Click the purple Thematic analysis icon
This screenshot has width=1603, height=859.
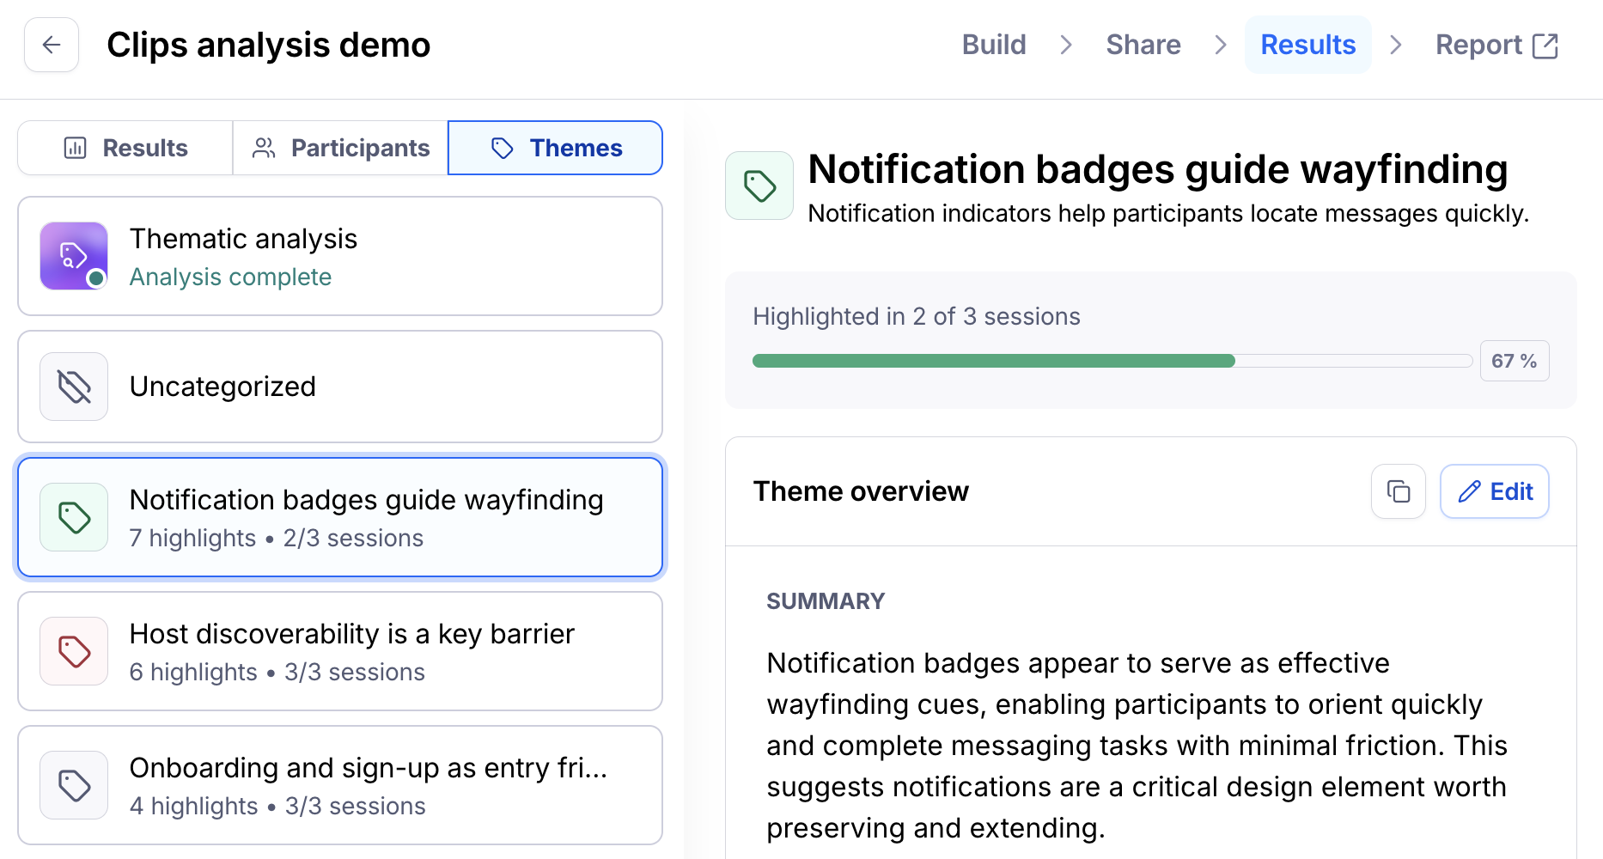[74, 256]
